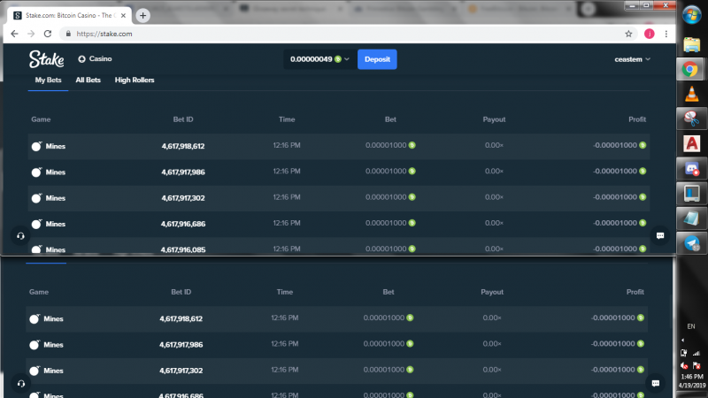708x398 pixels.
Task: Open the Chrome three-dot menu
Action: [666, 34]
